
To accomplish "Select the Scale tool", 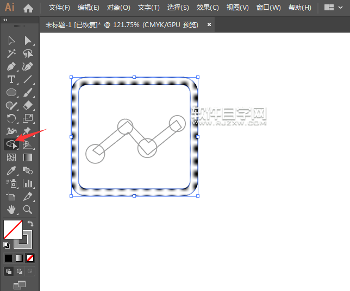I will pyautogui.click(x=28, y=118).
